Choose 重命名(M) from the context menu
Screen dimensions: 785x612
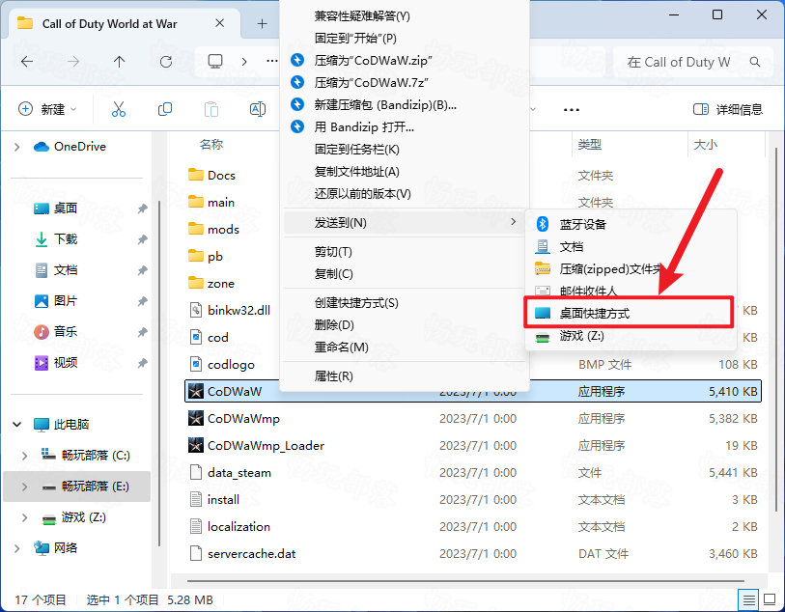[x=405, y=347]
